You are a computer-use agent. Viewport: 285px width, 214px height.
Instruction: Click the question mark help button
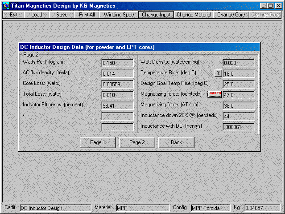pyautogui.click(x=218, y=73)
